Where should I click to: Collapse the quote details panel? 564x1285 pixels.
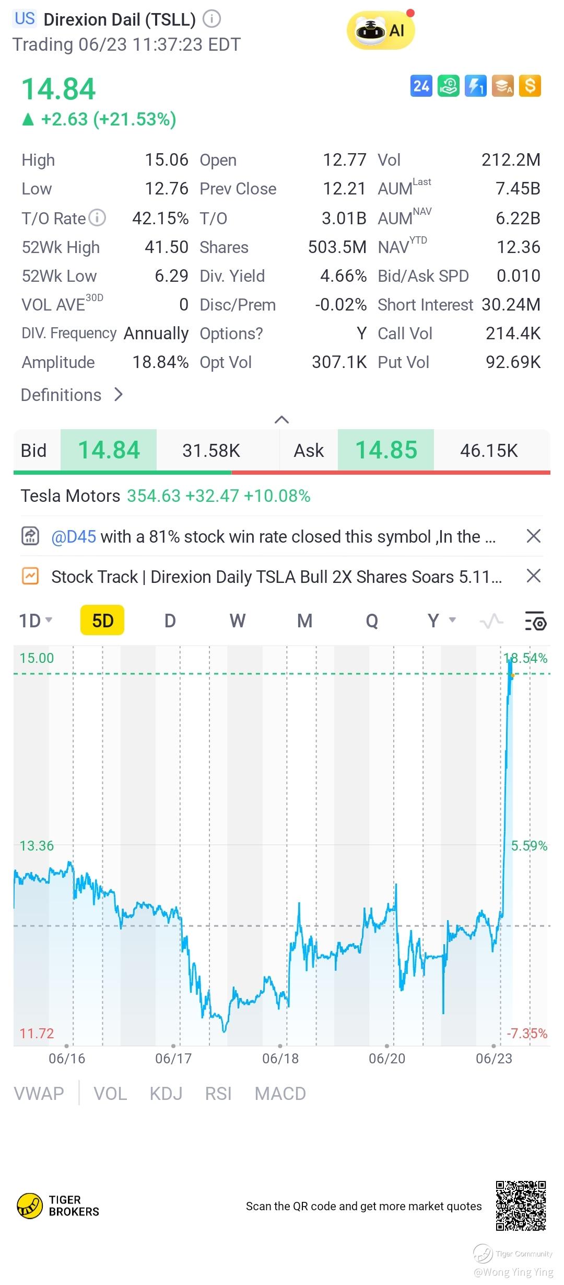[281, 419]
